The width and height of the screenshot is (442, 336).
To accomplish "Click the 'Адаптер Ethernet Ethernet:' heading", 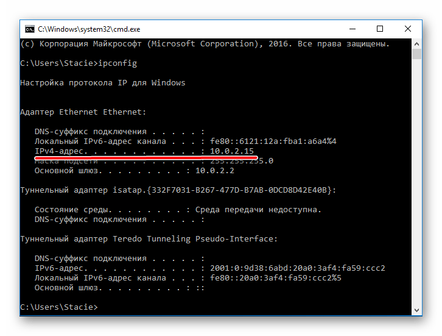I will [x=83, y=112].
